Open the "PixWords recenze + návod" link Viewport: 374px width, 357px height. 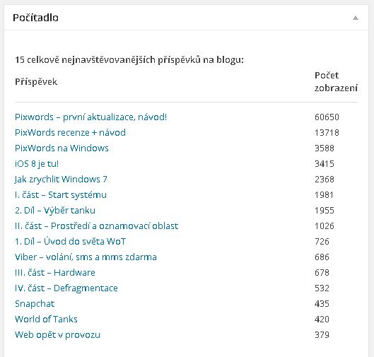point(70,133)
